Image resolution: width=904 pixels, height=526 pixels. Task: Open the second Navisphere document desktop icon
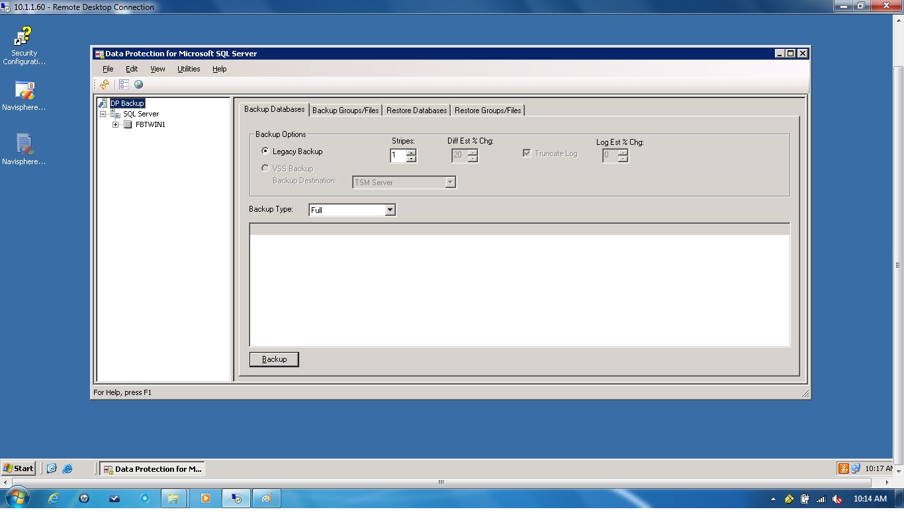click(x=24, y=150)
